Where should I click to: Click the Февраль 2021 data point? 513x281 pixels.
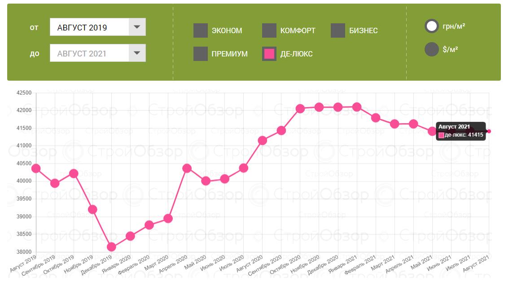click(x=376, y=117)
